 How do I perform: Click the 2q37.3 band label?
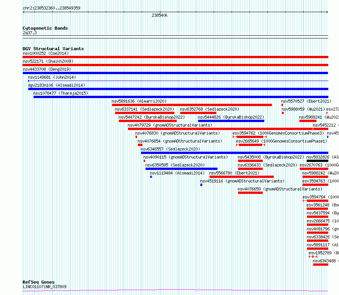[30, 33]
